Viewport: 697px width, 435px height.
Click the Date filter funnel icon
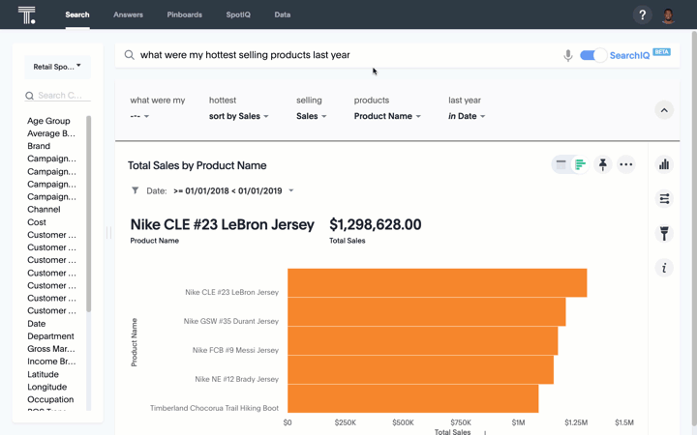coord(136,190)
